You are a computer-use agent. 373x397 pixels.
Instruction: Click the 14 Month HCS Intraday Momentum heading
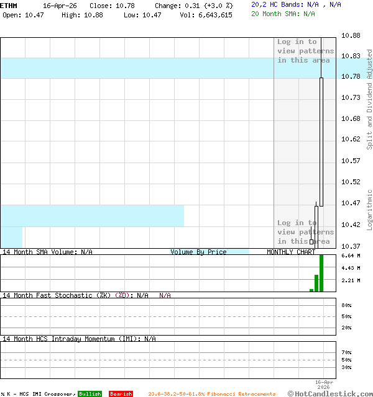pos(68,339)
